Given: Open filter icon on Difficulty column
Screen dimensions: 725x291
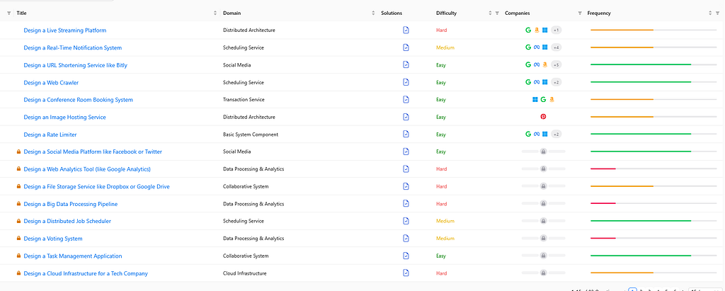Looking at the screenshot, I should tap(497, 13).
